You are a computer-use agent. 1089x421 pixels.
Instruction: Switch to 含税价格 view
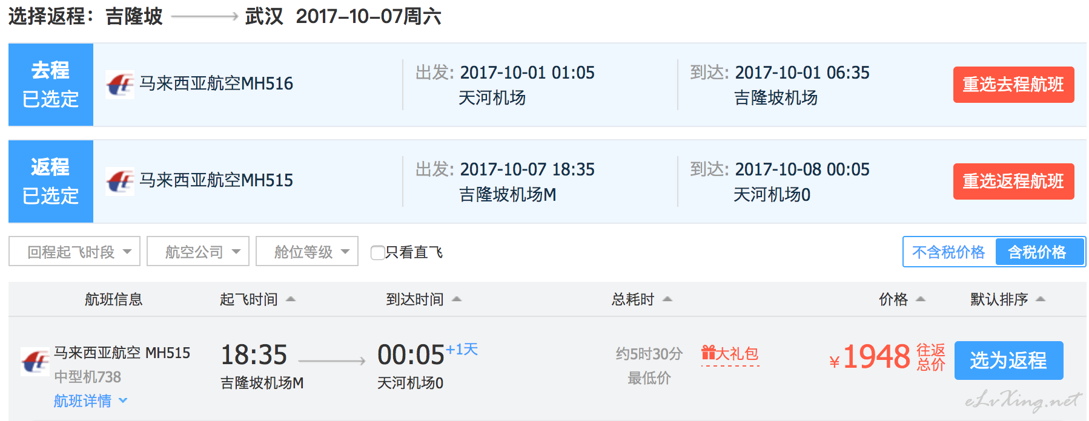[x=1039, y=252]
